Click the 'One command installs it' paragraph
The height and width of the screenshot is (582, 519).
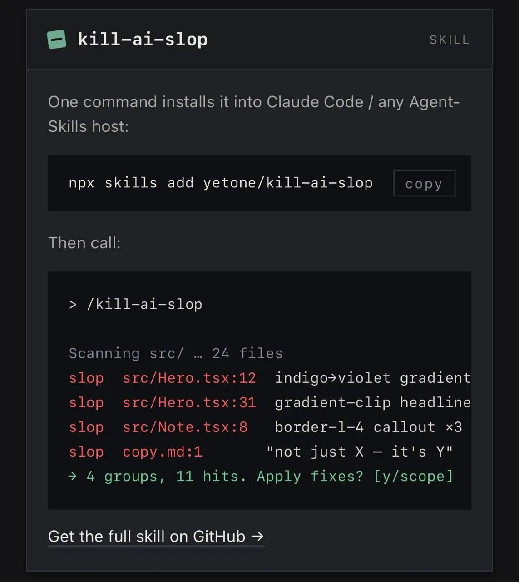click(254, 114)
